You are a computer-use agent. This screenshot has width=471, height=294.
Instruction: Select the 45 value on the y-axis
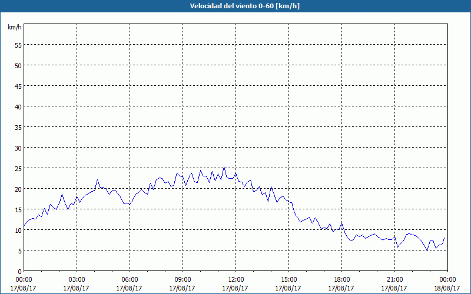coord(18,86)
